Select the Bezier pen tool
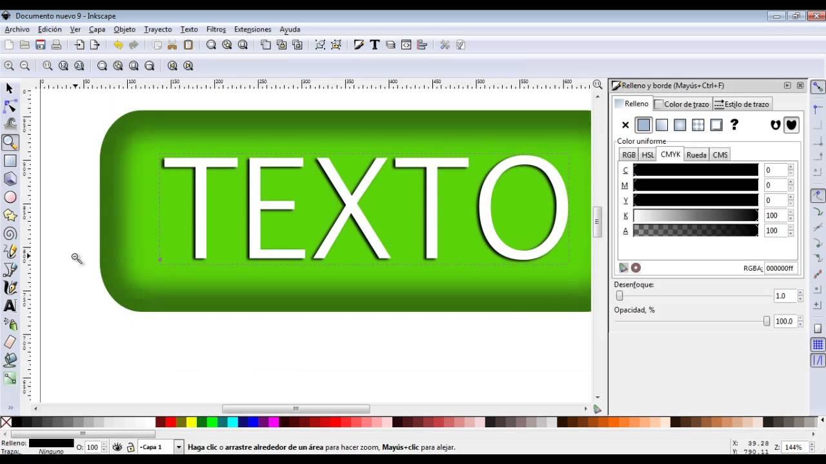The width and height of the screenshot is (826, 464). coord(10,269)
